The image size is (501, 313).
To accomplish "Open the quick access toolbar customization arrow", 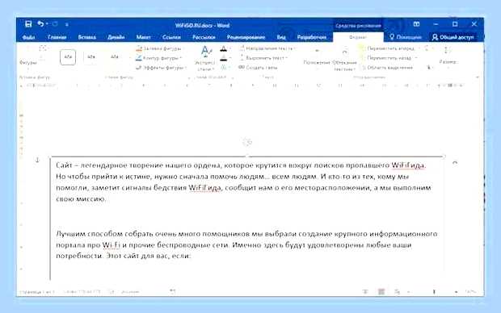I will coord(67,24).
